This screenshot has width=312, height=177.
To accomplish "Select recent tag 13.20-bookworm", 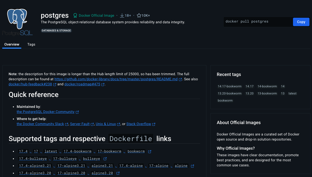I will [230, 93].
